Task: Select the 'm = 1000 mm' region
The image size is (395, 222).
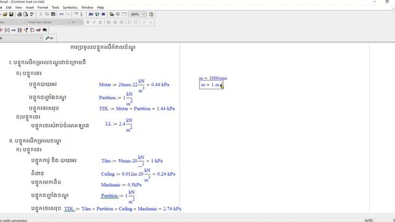Action: (x=213, y=78)
